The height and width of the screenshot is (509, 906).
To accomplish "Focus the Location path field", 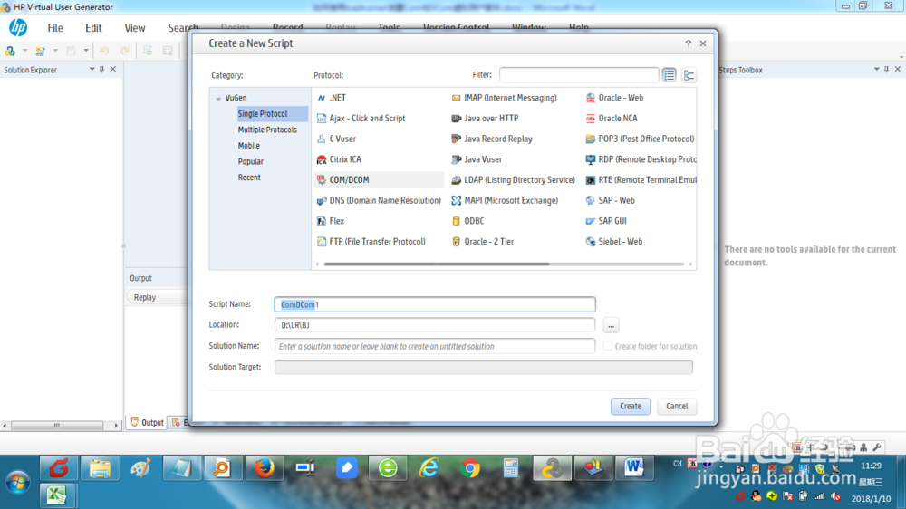I will (435, 325).
